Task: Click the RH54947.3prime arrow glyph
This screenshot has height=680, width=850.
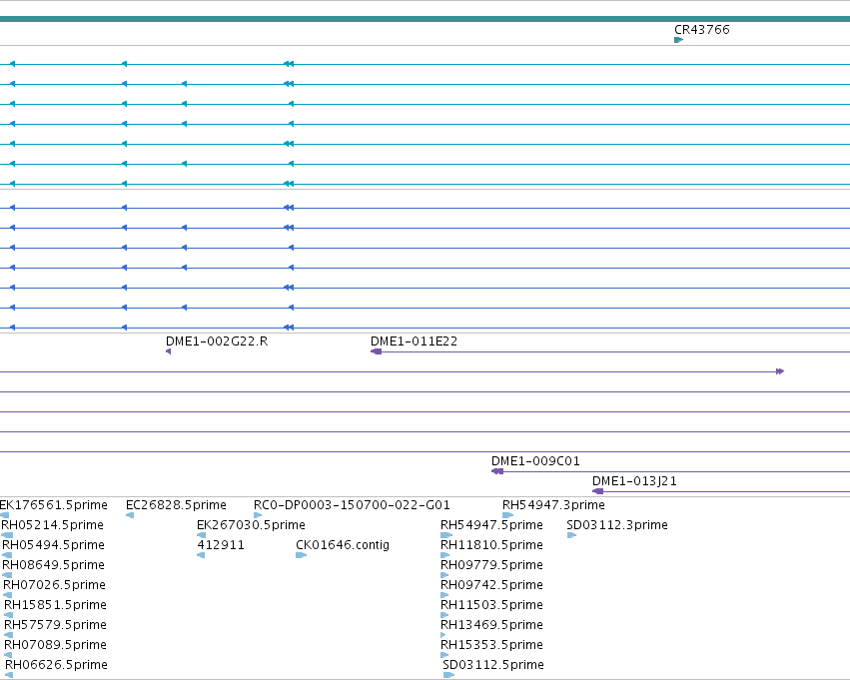Action: pos(508,515)
